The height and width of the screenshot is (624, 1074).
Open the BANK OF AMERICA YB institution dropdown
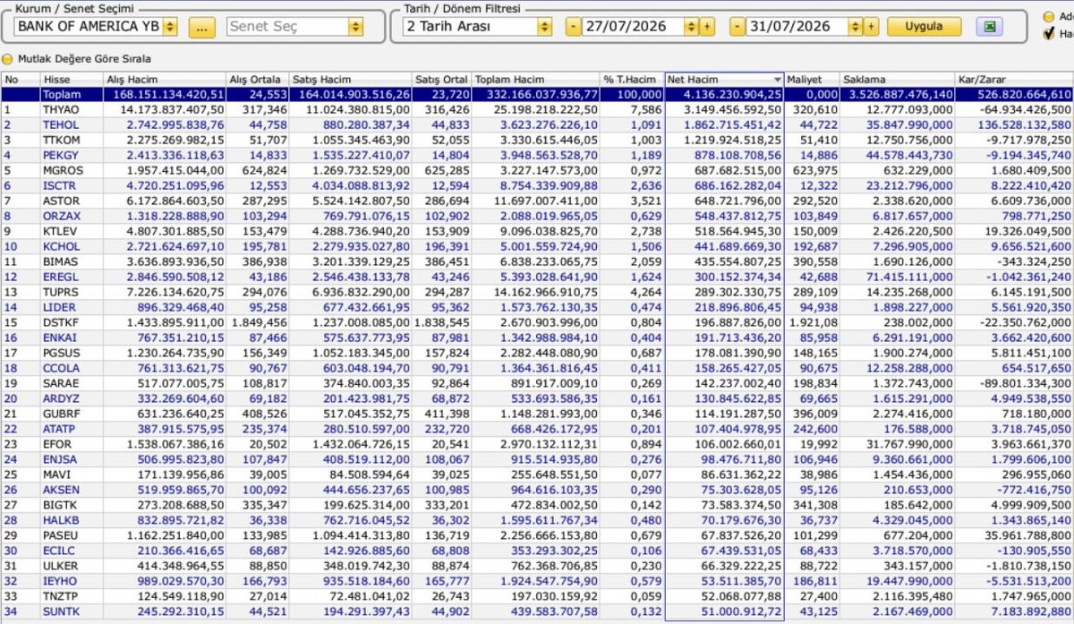tap(170, 27)
